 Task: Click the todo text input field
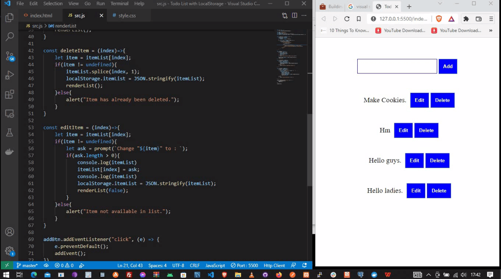[397, 66]
